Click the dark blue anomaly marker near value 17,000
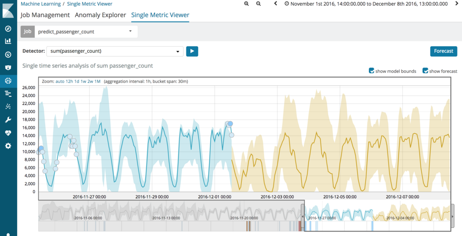462x236 pixels. pos(230,123)
